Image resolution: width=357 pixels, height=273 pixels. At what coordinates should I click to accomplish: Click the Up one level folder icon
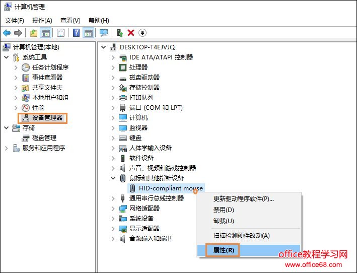pos(34,33)
